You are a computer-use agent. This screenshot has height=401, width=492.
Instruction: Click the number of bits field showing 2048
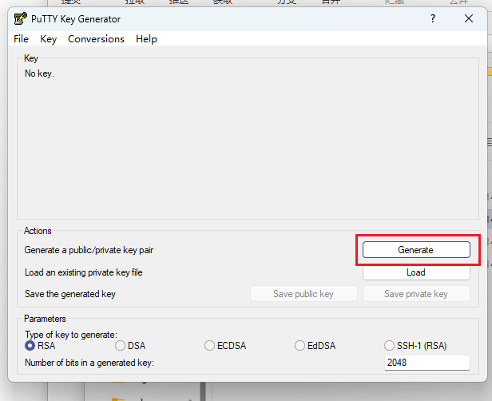pos(427,363)
